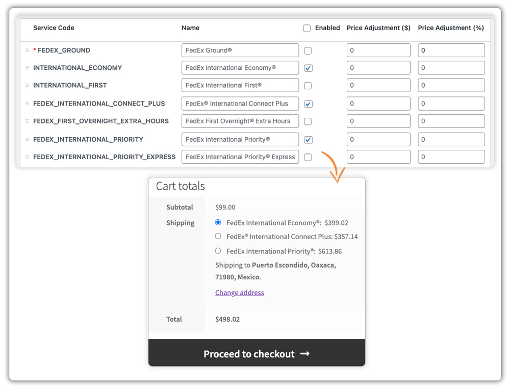Click the FEDEX_FIRST_OVERNIGHT_EXTRA_HOURS service code
Screen dimensions: 510x388
101,121
